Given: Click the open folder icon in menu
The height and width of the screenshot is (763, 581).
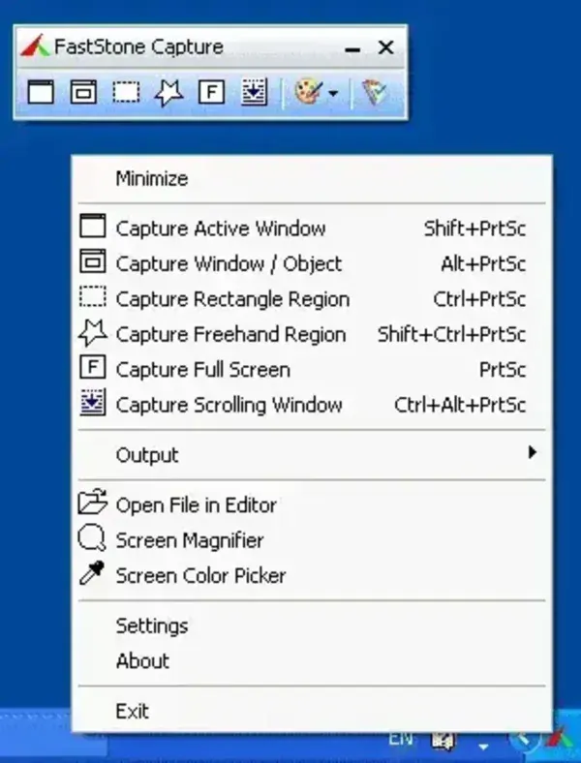Looking at the screenshot, I should point(92,502).
